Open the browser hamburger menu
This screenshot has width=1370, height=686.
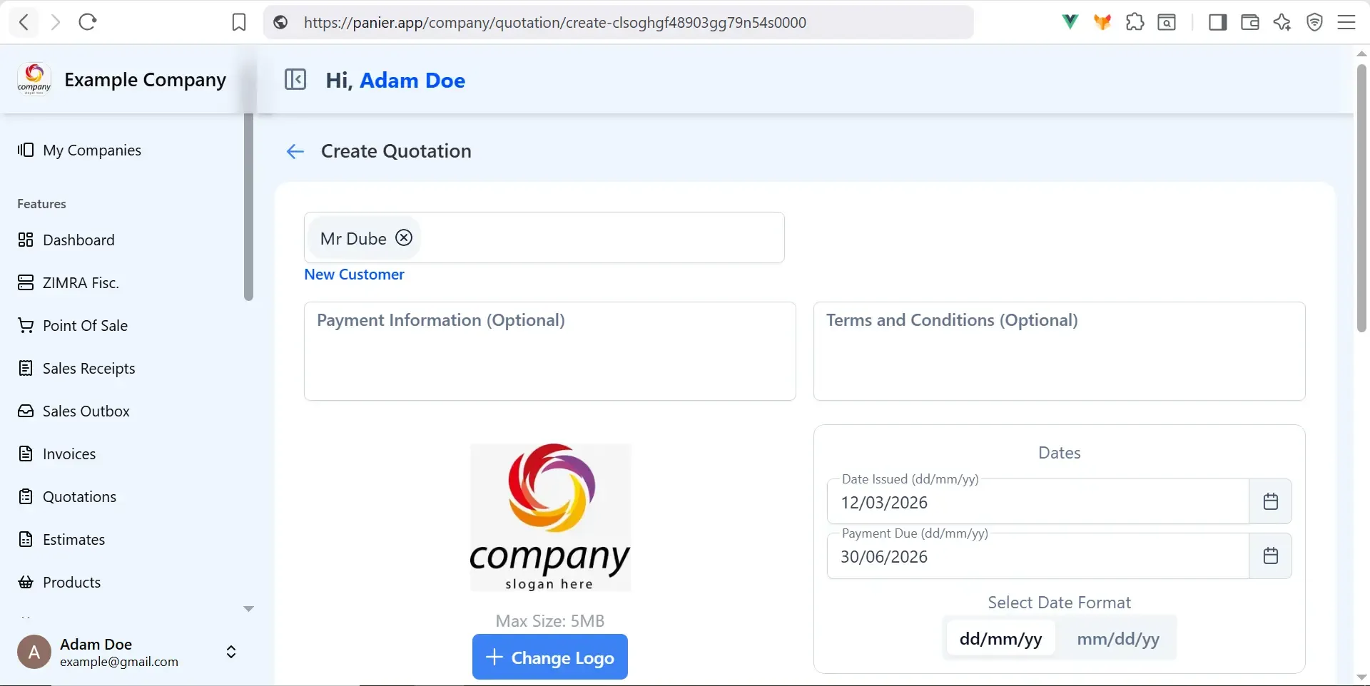click(x=1346, y=23)
